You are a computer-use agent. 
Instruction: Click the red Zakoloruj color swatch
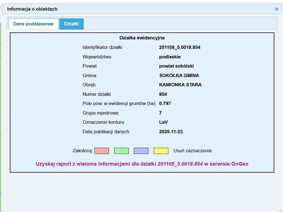[x=102, y=151]
